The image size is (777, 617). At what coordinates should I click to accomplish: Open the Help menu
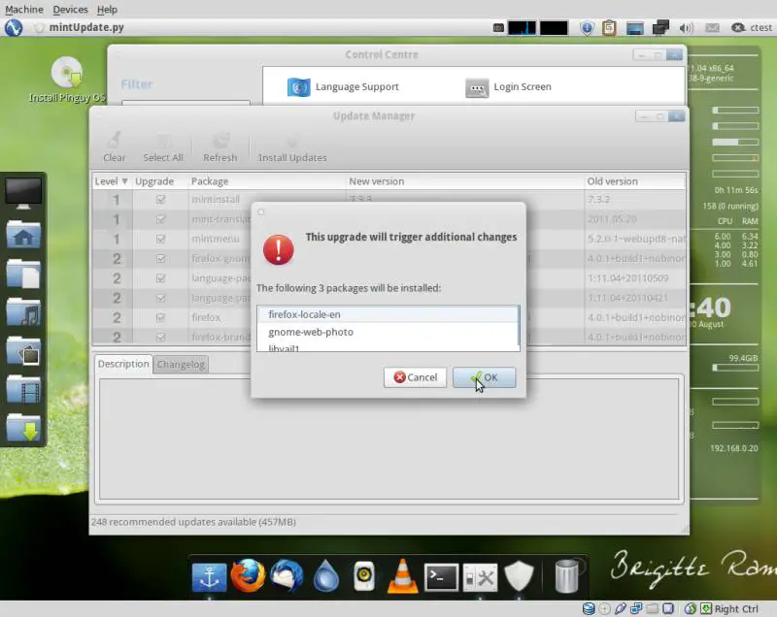pos(107,10)
